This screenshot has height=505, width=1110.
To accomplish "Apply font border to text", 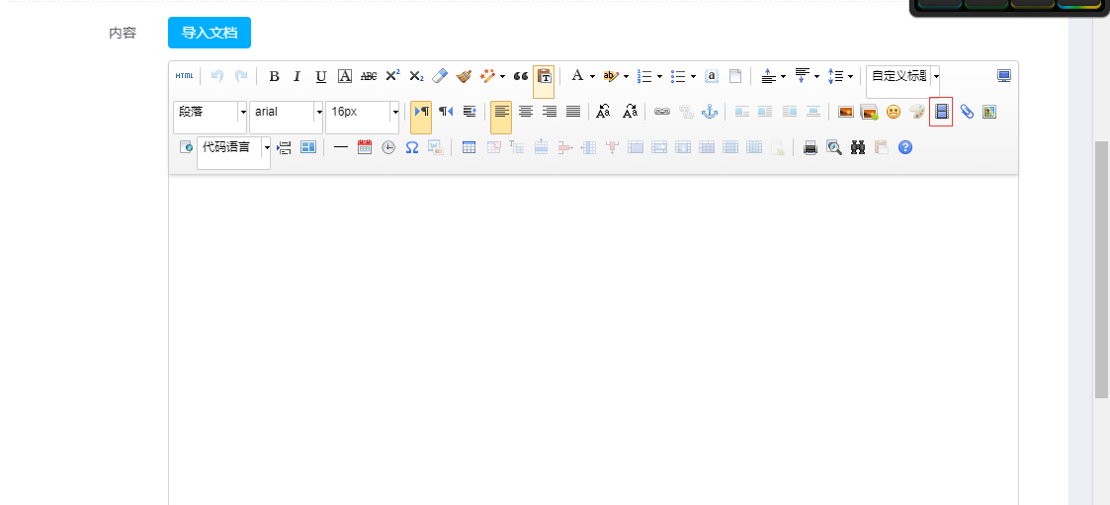I will point(345,76).
